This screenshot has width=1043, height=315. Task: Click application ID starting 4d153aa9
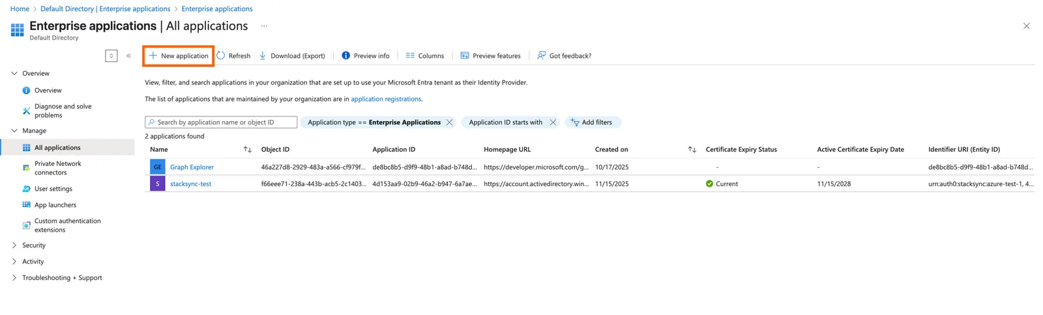click(424, 184)
